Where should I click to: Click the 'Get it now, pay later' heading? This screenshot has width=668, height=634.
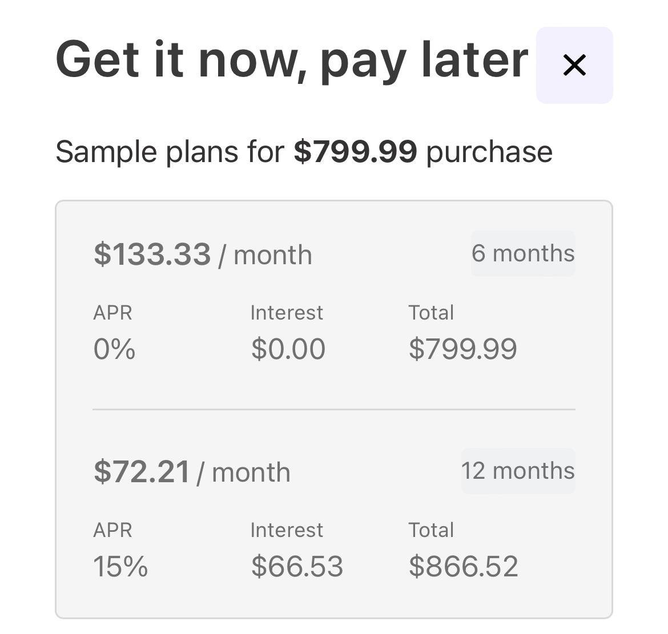click(x=292, y=60)
